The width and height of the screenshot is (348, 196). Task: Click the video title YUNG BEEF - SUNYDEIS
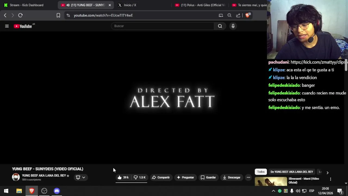pos(48,169)
